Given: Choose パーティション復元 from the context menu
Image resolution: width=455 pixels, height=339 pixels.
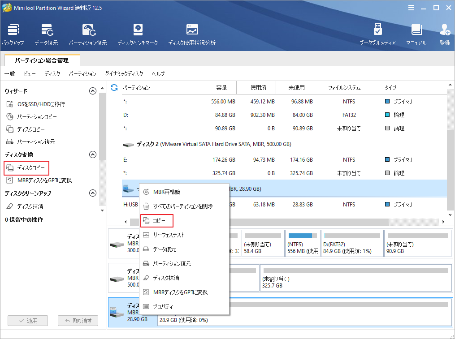Looking at the screenshot, I should coord(184,264).
